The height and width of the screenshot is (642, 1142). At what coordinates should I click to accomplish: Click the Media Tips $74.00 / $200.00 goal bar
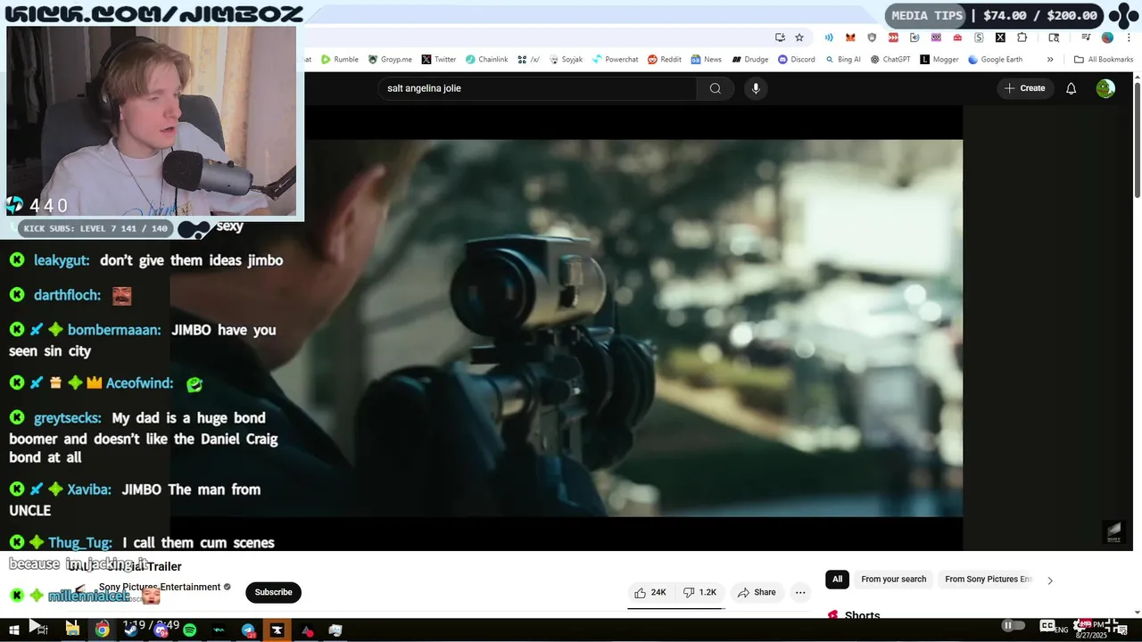click(x=995, y=15)
